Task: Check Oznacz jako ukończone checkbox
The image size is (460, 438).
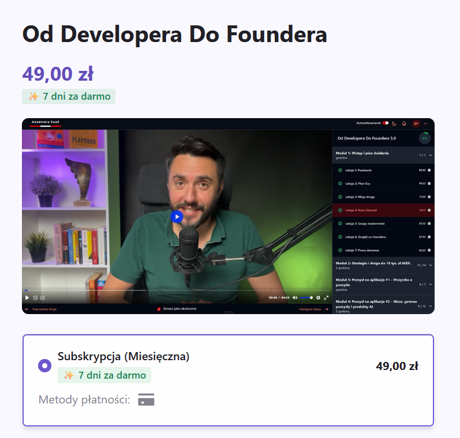Action: click(159, 309)
